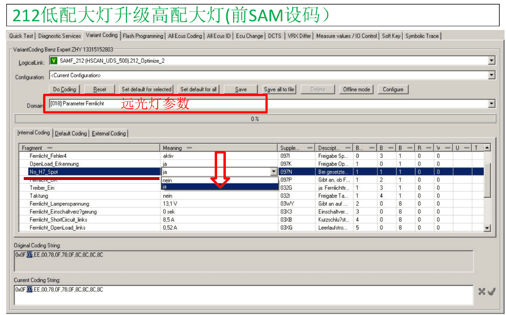Click the Meaning column header filter dash
Screen dimensions: 506x315
190,148
